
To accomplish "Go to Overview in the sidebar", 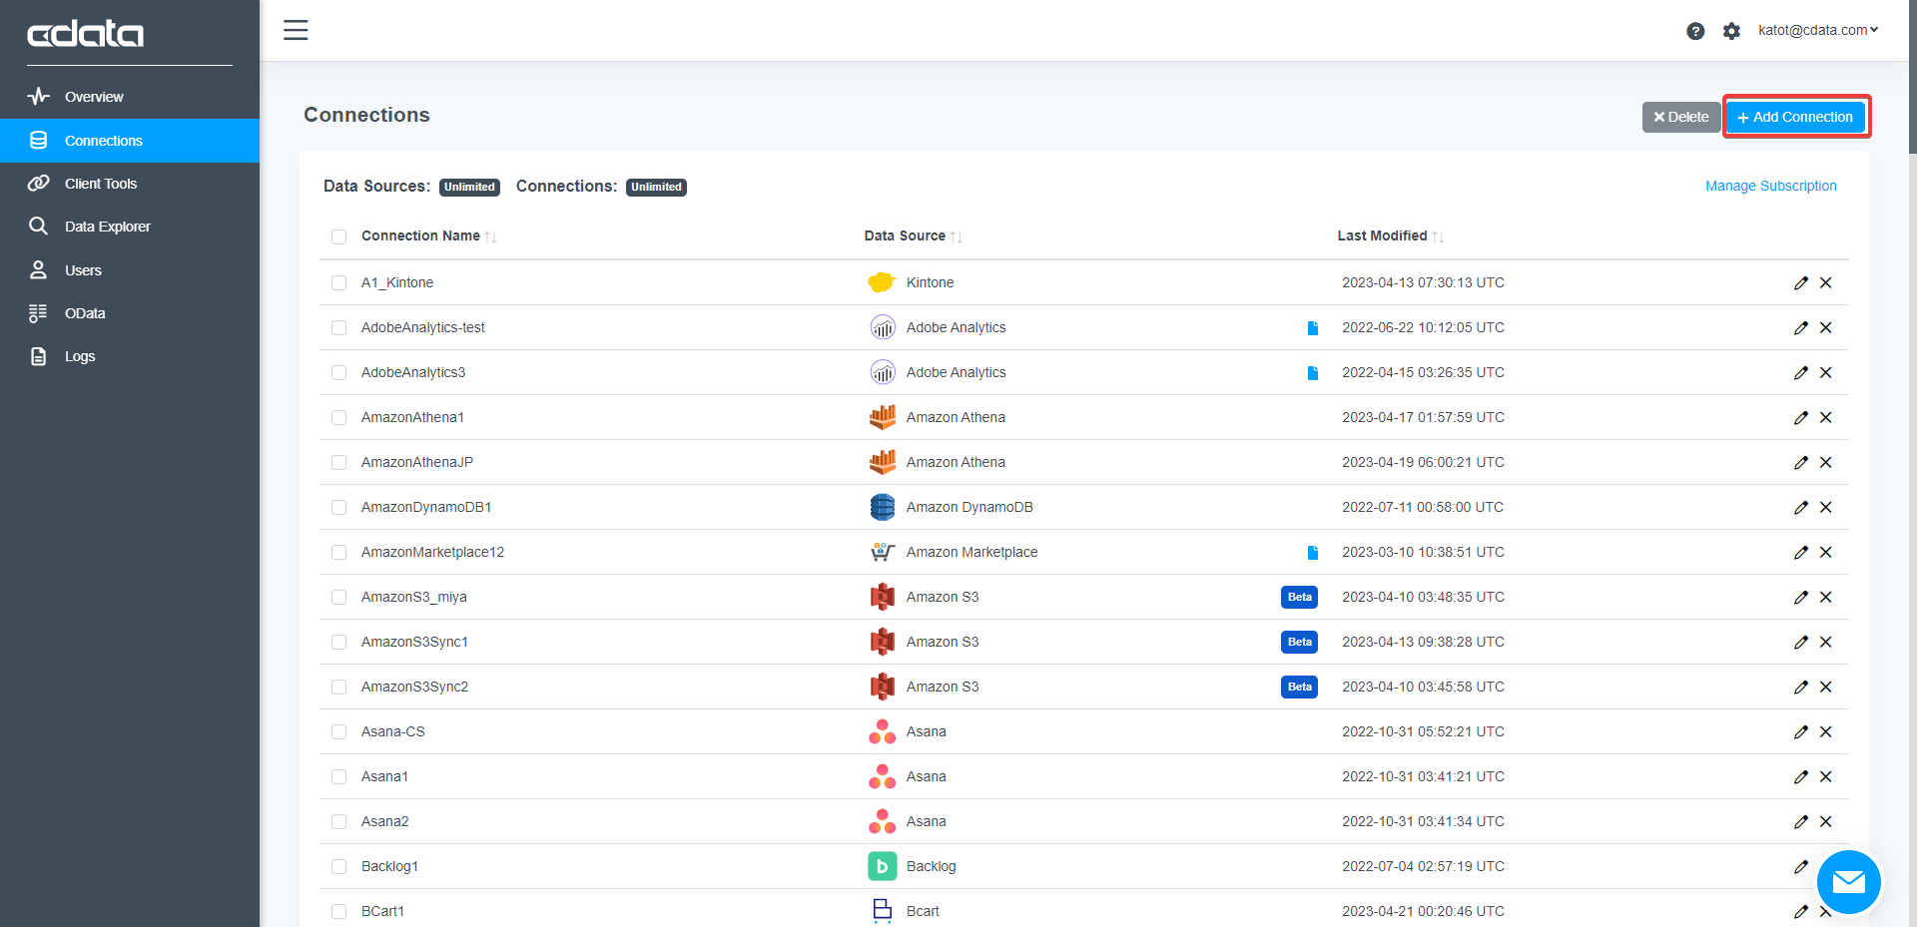I will tap(130, 97).
